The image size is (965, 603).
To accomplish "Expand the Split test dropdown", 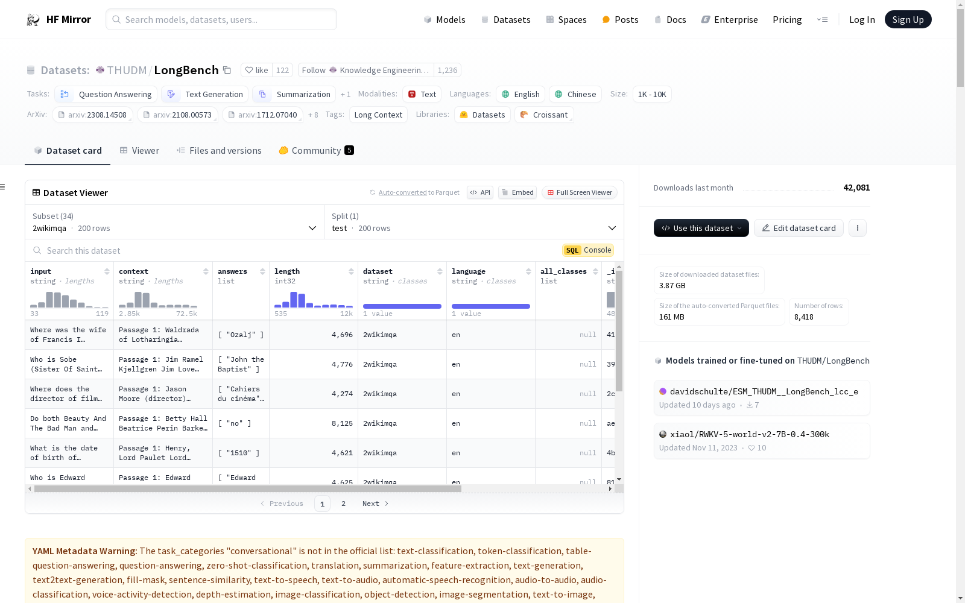I will pos(474,222).
